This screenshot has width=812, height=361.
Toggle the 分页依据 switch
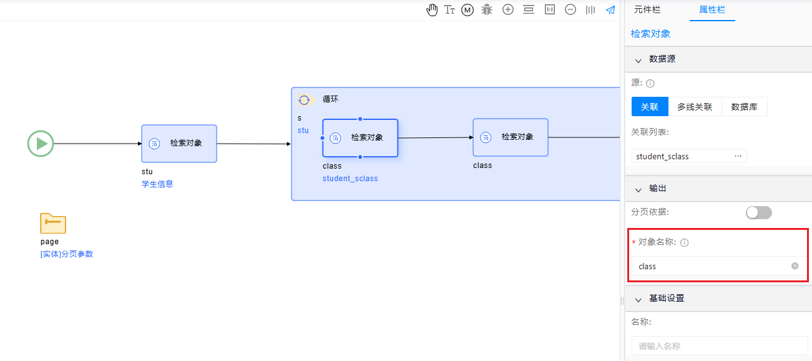point(759,213)
